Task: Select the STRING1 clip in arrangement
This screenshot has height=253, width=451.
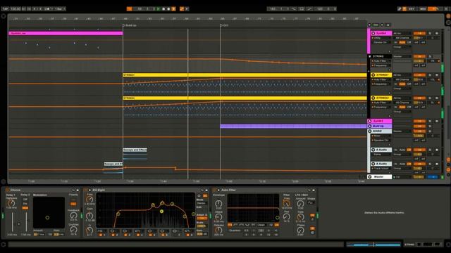Action: [x=245, y=75]
